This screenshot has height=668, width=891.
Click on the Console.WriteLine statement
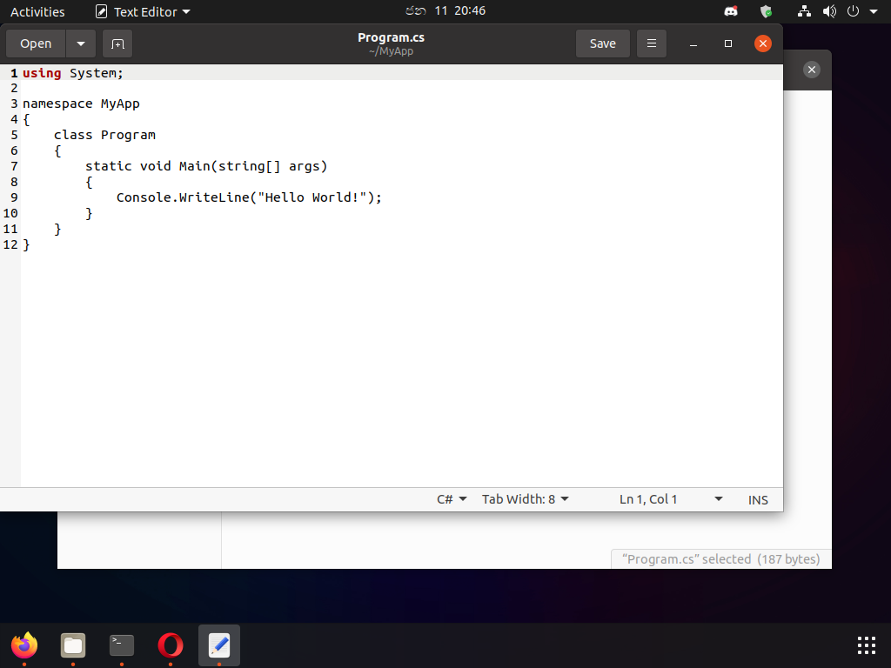pos(249,197)
